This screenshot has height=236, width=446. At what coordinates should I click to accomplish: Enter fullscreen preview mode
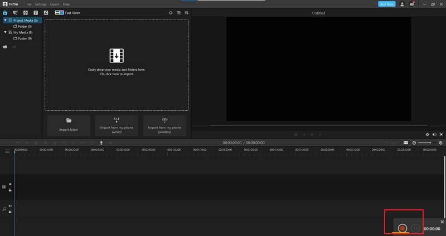(x=442, y=135)
